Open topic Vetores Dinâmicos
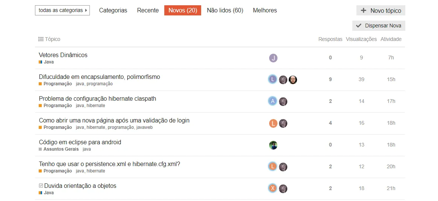Image resolution: width=438 pixels, height=201 pixels. pos(63,55)
